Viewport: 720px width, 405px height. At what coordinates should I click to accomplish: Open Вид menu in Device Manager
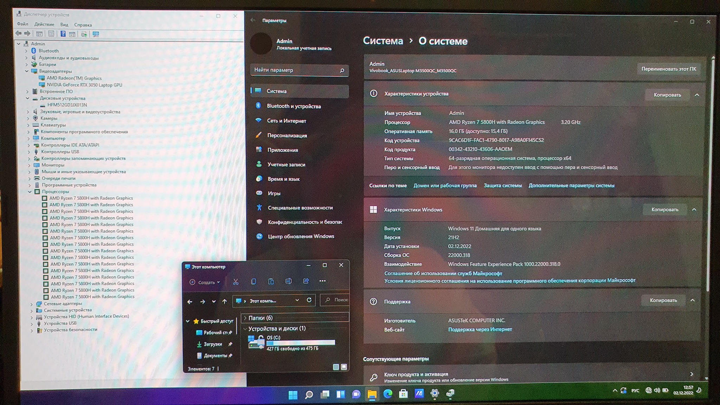coord(64,25)
